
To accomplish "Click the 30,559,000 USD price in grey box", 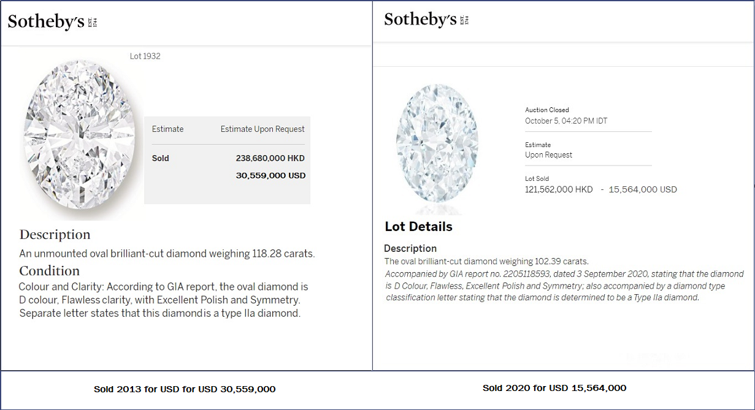I will coord(270,175).
